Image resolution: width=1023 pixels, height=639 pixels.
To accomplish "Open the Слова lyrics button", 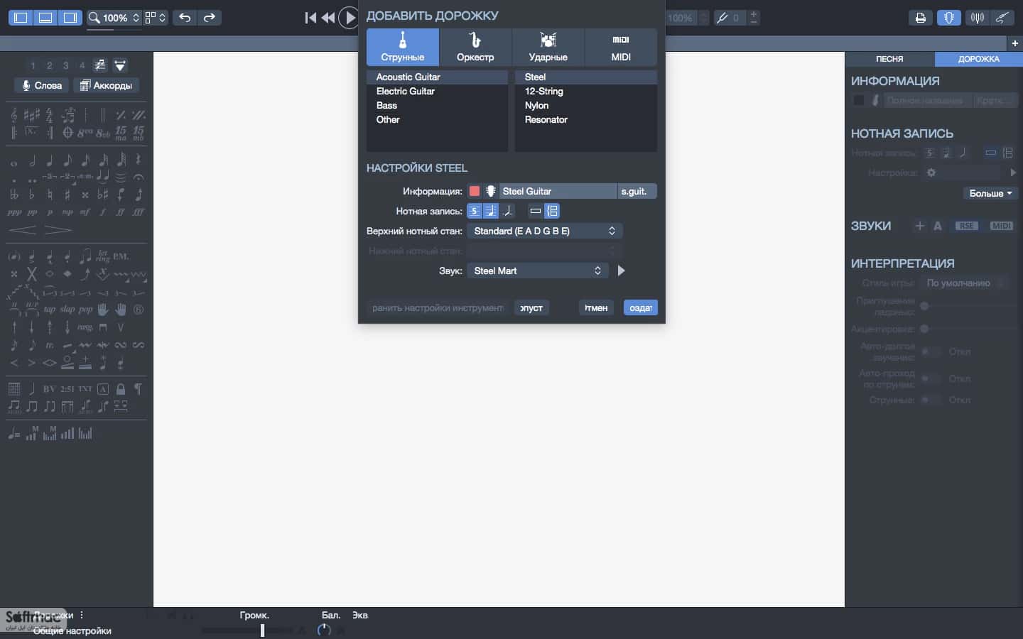I will 43,85.
